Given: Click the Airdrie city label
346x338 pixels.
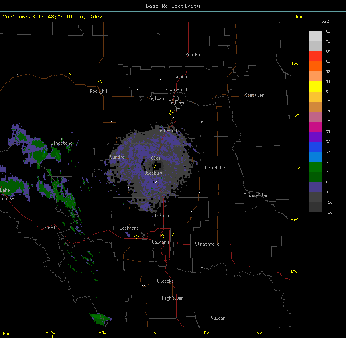Looking at the screenshot, I should 162,216.
